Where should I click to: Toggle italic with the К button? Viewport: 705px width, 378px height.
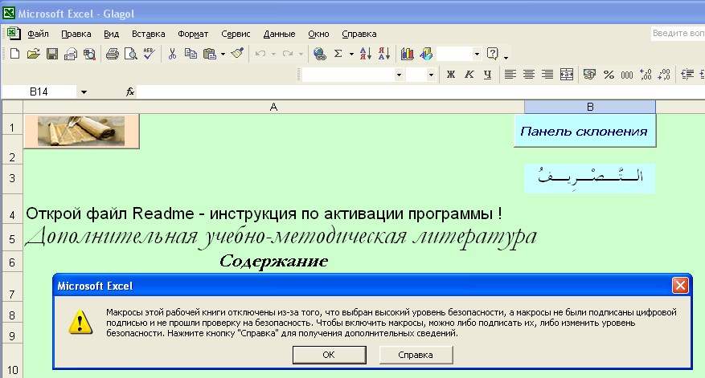pos(469,75)
